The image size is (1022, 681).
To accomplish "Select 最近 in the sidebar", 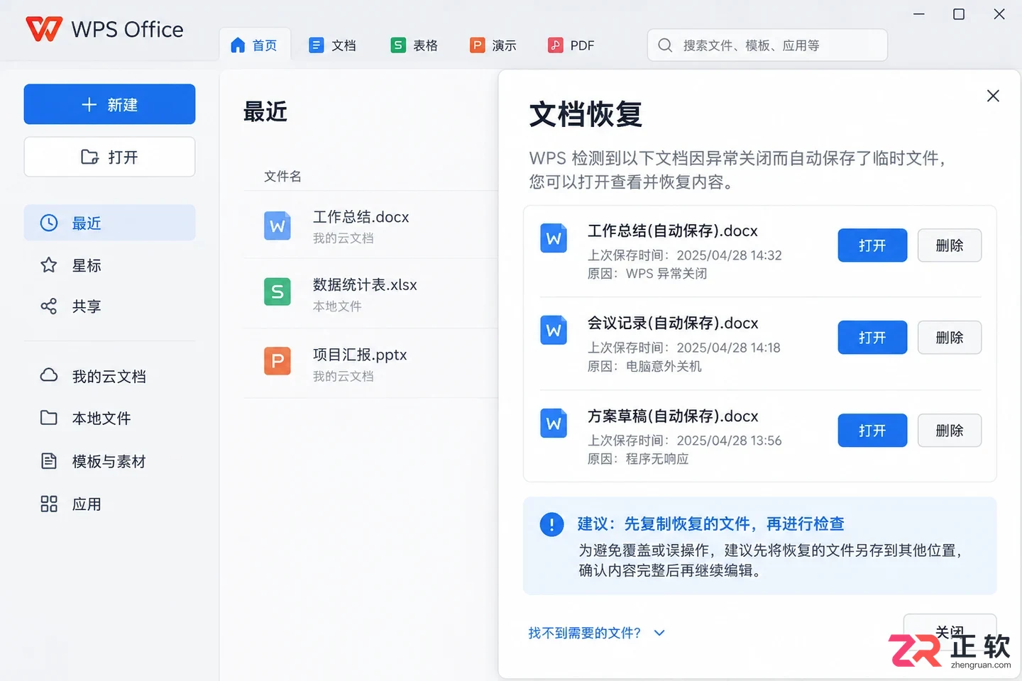I will click(109, 223).
